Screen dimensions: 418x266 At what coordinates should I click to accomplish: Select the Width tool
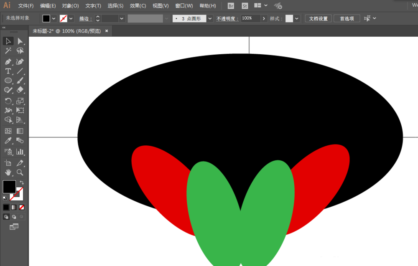tap(8, 110)
